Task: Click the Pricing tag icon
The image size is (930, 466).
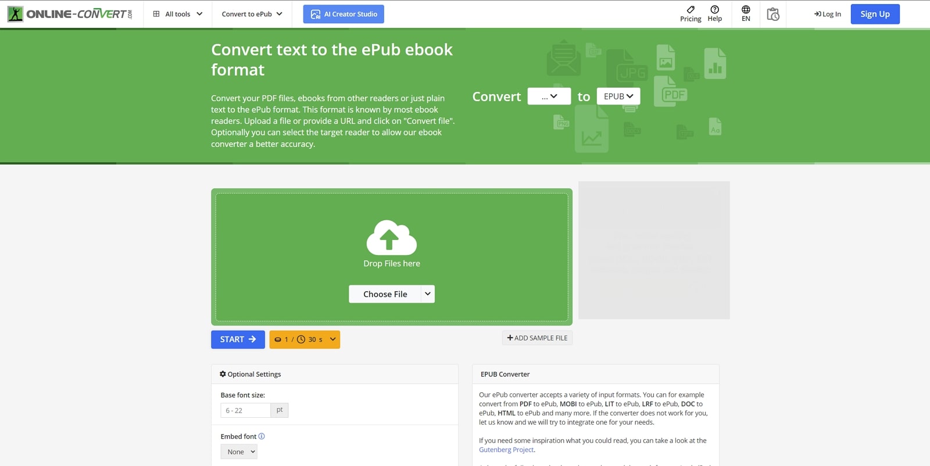Action: click(x=691, y=9)
